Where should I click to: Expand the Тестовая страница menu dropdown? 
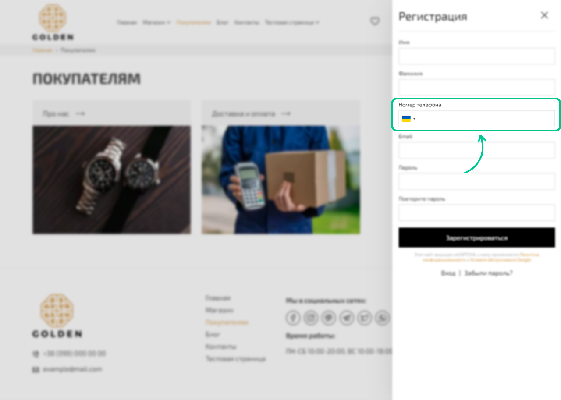[x=292, y=22]
